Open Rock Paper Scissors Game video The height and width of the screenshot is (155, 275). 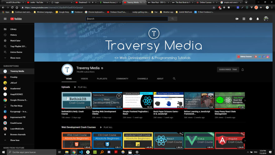click(x=168, y=100)
